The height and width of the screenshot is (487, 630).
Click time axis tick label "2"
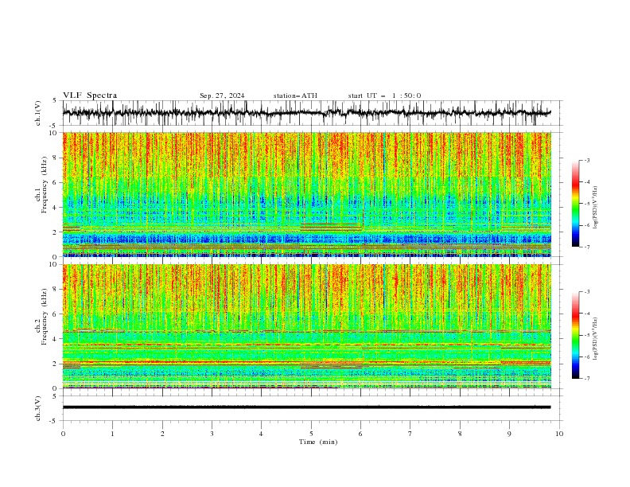click(162, 434)
